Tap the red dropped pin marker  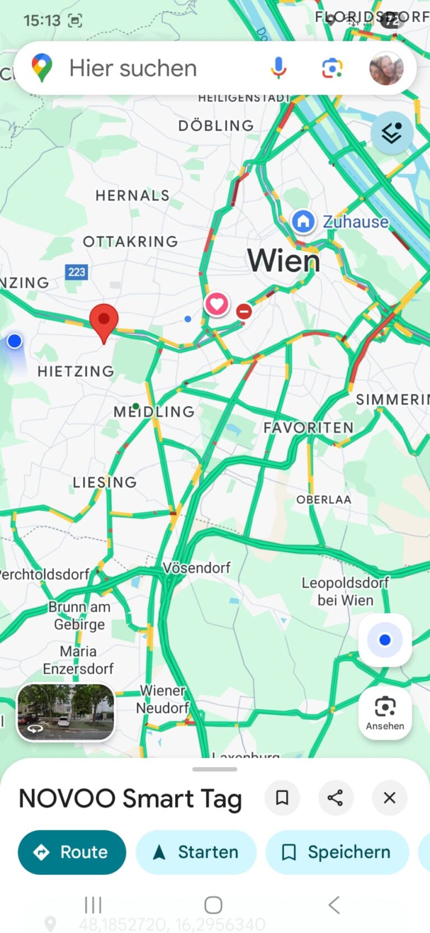(x=104, y=322)
